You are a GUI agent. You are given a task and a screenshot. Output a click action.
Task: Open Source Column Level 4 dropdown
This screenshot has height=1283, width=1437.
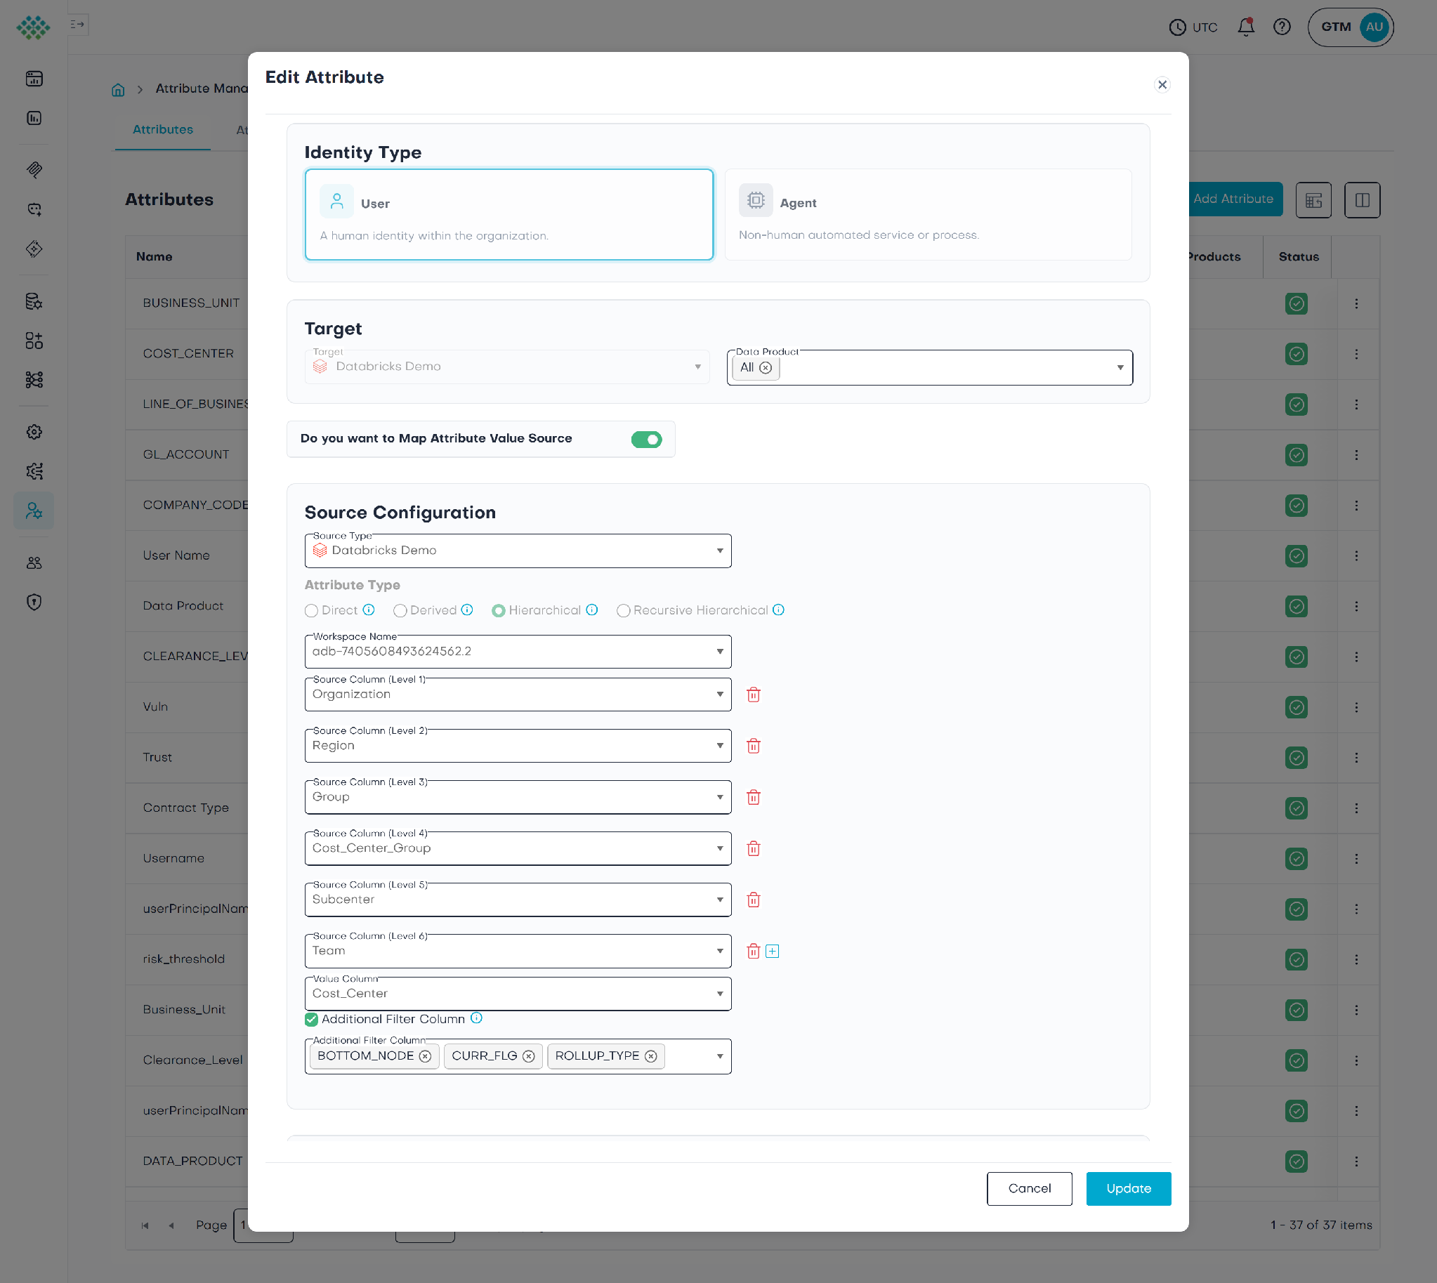(x=518, y=849)
